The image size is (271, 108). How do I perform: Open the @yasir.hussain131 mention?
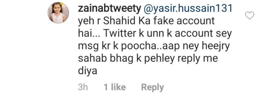[x=188, y=8]
